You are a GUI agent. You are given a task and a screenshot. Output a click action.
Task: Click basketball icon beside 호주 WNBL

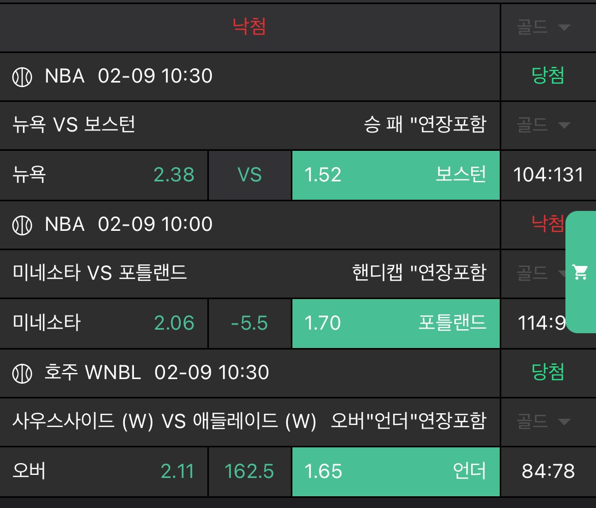(x=22, y=373)
